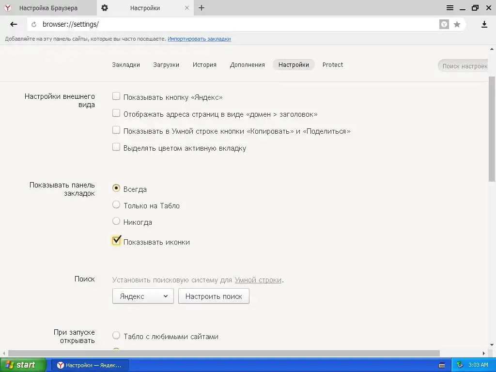The height and width of the screenshot is (372, 496).
Task: Enable Показывать кнопку «Яндекс» checkbox
Action: (116, 96)
